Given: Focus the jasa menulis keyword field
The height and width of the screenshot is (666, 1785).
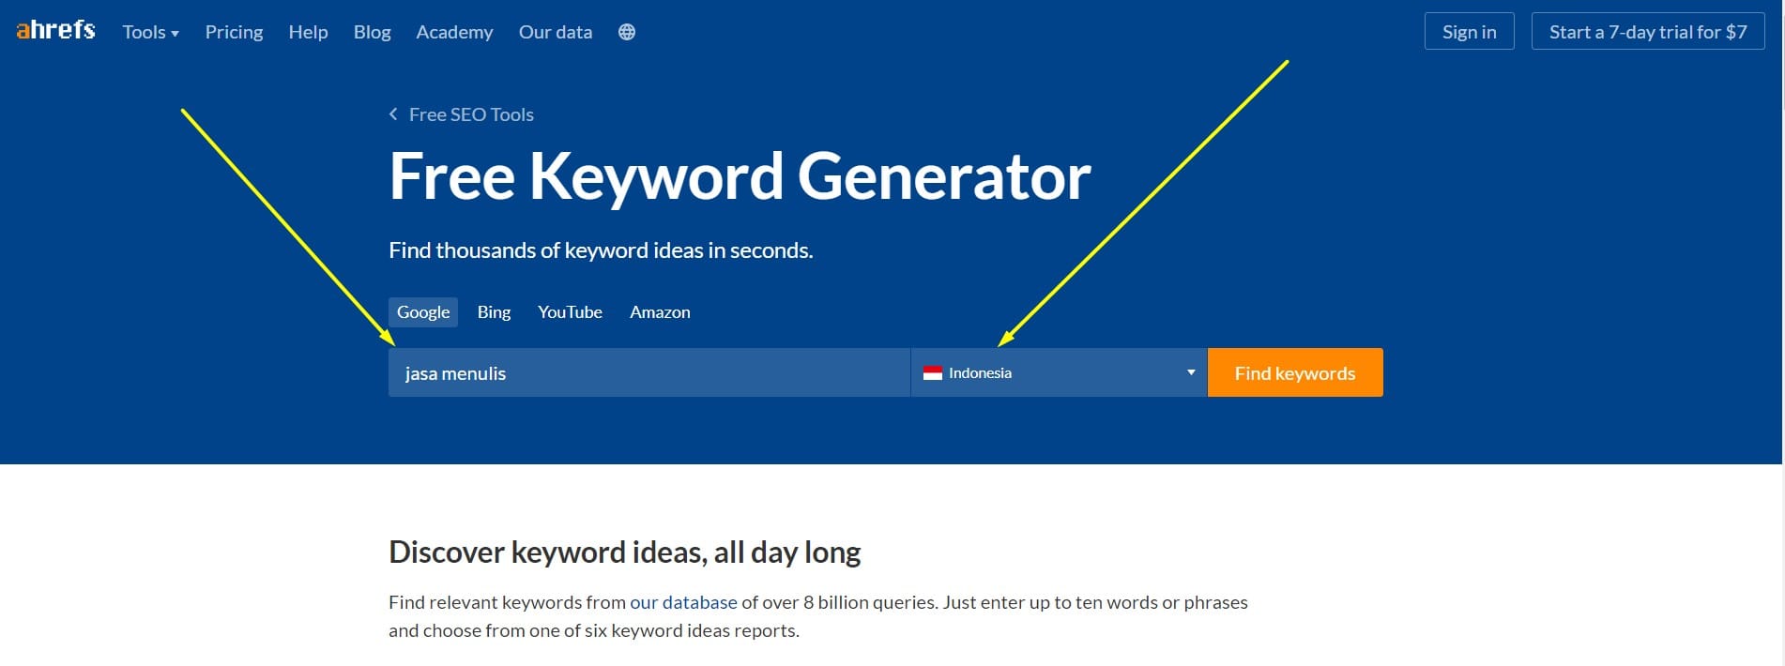Looking at the screenshot, I should click(649, 372).
